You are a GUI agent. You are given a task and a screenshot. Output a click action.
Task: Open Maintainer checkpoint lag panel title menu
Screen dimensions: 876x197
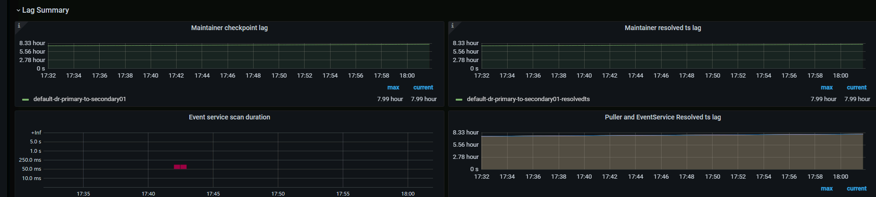[230, 28]
